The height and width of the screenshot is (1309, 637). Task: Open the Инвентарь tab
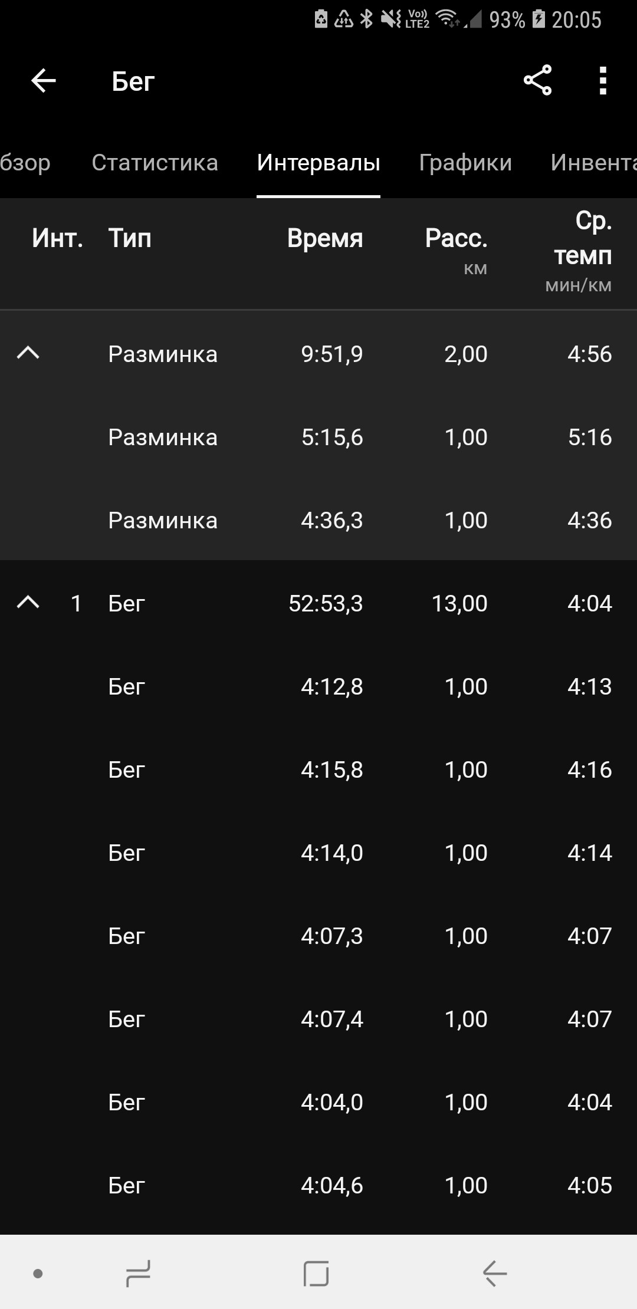593,162
